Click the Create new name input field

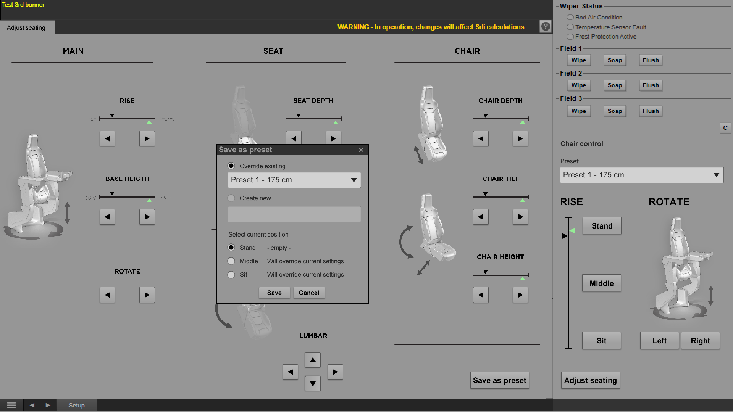point(294,214)
